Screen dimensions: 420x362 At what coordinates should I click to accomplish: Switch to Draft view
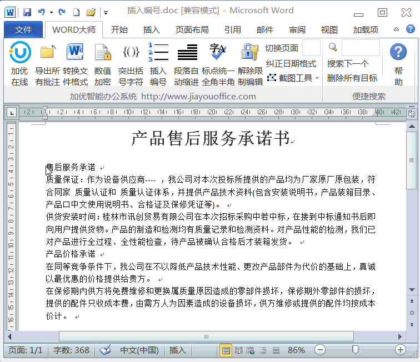(x=276, y=350)
